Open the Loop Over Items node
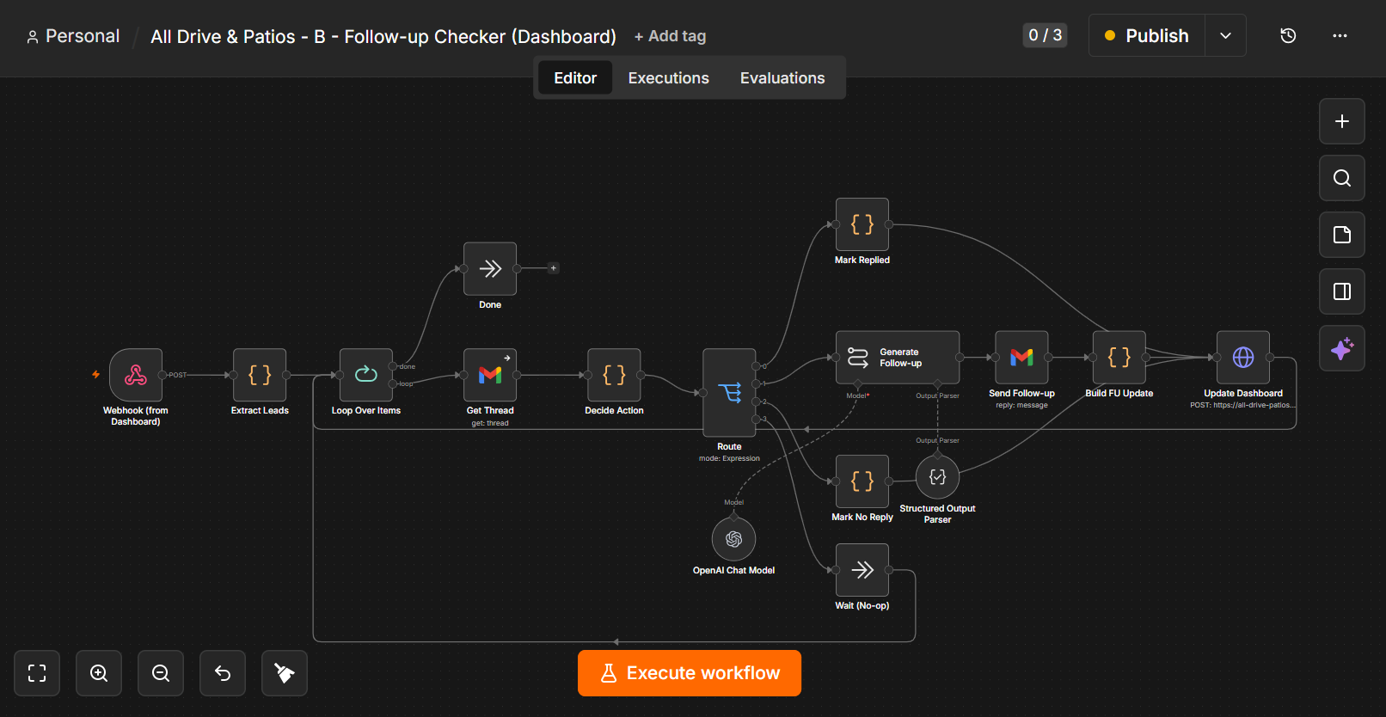1386x717 pixels. click(366, 375)
